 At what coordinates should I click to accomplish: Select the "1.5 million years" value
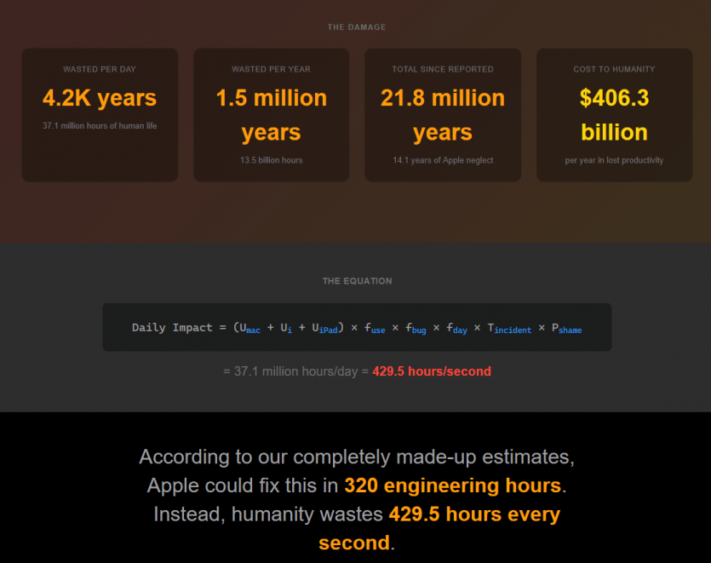tap(271, 115)
